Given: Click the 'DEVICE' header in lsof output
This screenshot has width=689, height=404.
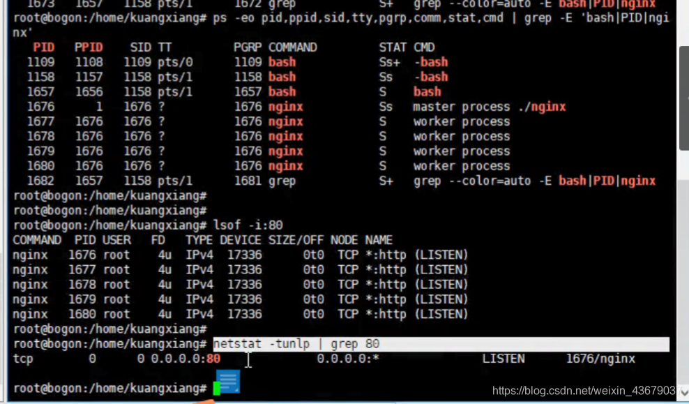Looking at the screenshot, I should [241, 240].
